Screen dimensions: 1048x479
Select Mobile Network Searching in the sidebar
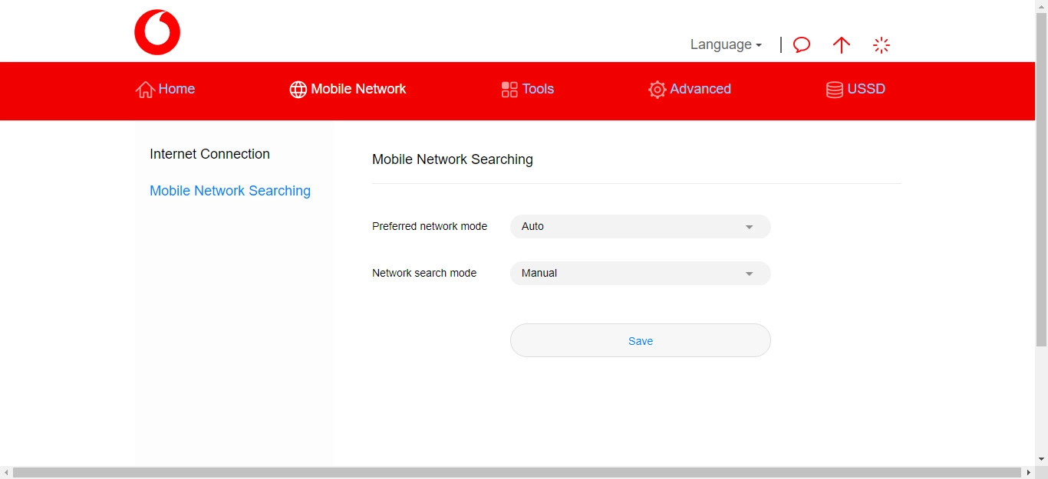[x=230, y=191]
